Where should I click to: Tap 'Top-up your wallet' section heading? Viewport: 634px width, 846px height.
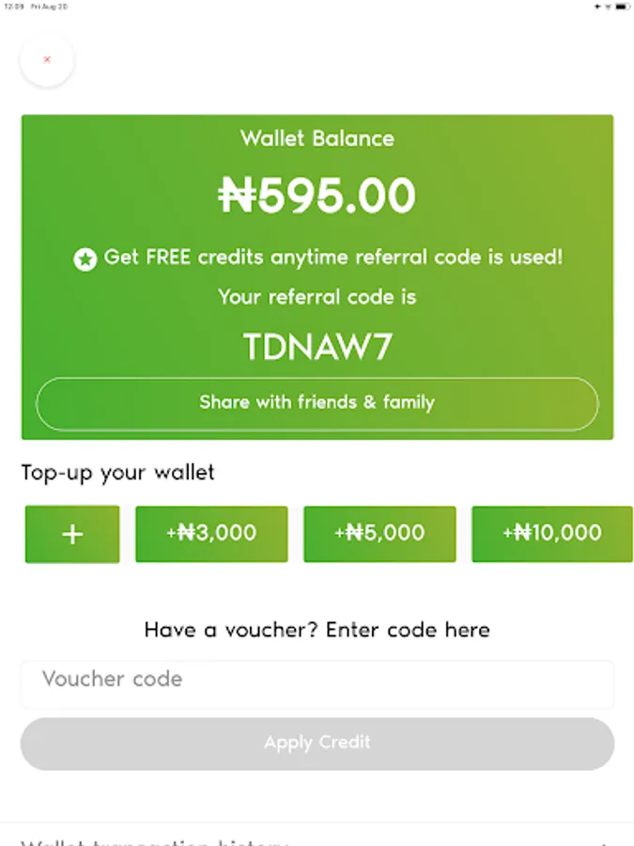pos(117,473)
